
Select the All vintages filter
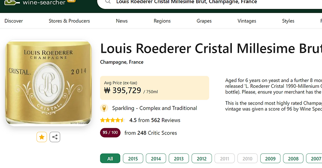pyautogui.click(x=110, y=159)
